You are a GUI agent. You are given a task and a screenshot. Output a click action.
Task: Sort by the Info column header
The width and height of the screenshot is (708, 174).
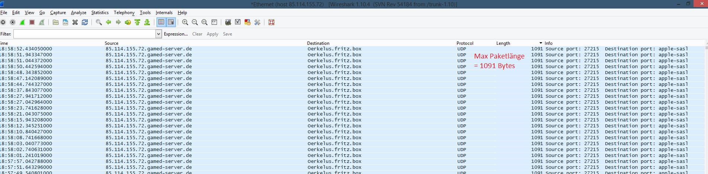click(624, 43)
